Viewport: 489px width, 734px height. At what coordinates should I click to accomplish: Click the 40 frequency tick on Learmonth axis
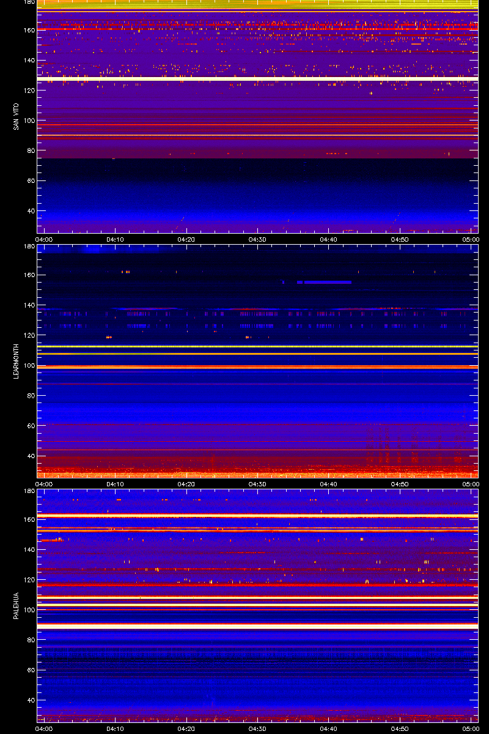[x=31, y=456]
